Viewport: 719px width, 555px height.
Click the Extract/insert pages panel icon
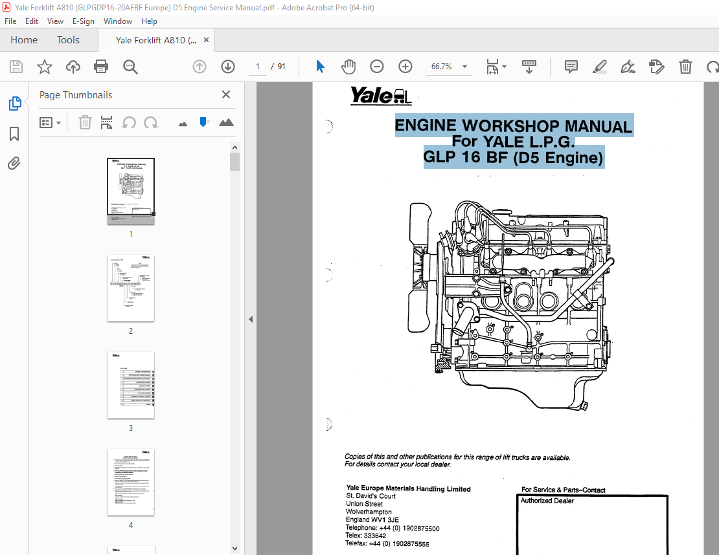click(106, 123)
